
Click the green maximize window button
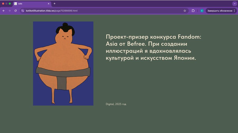10,4
